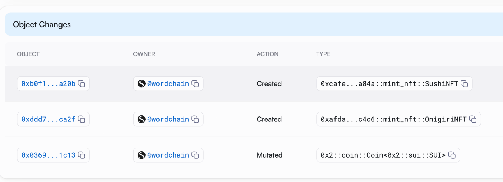
Task: Copy object ID 0xddd7...ca2f
Action: click(82, 119)
